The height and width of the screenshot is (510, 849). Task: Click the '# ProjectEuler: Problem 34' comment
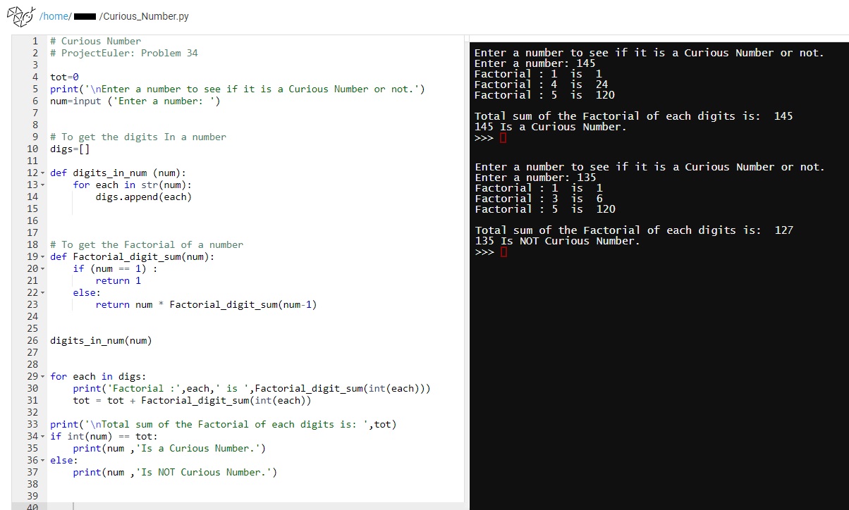click(124, 53)
